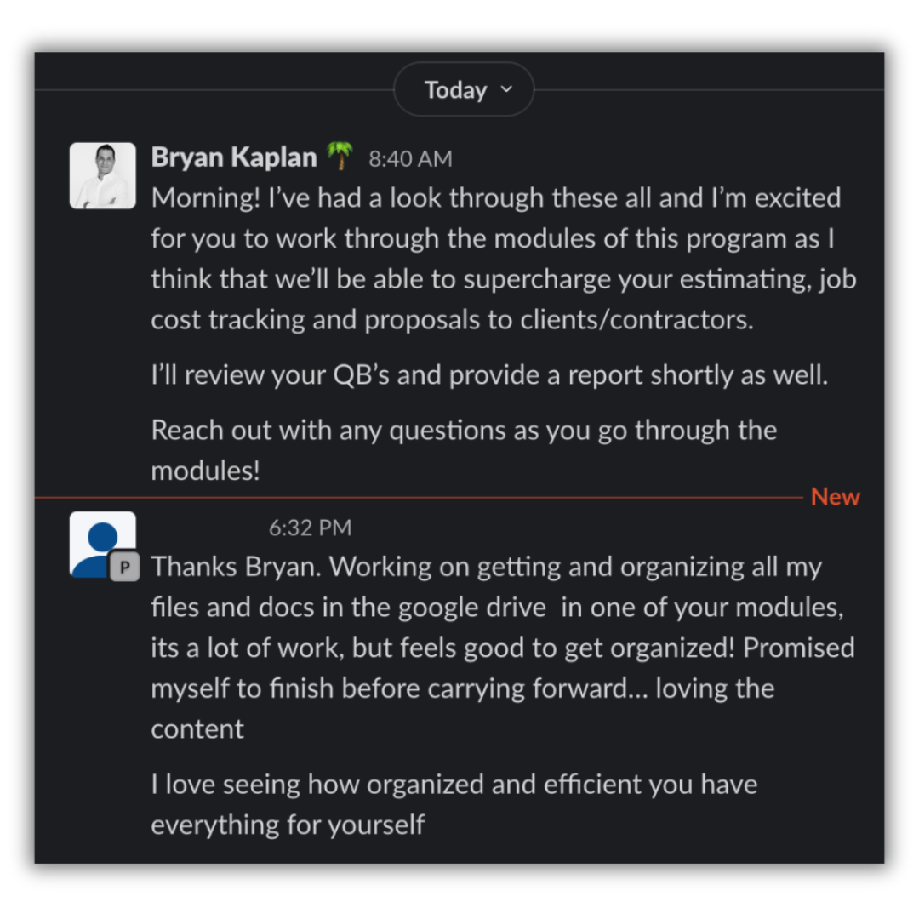The image size is (919, 919).
Task: Click the blue default user avatar
Action: 100,544
